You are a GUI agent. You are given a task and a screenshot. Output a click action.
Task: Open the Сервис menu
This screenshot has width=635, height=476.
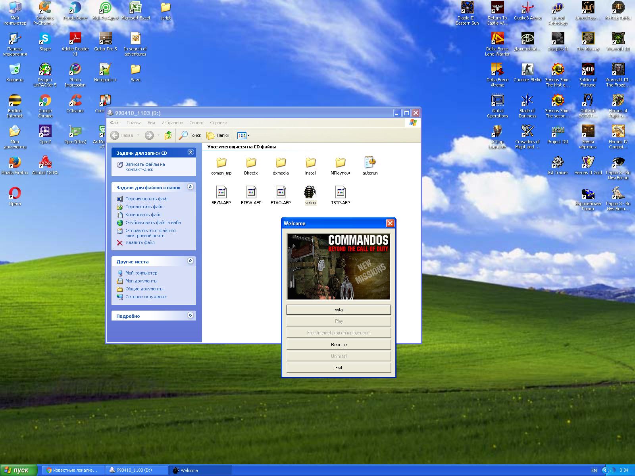coord(196,123)
